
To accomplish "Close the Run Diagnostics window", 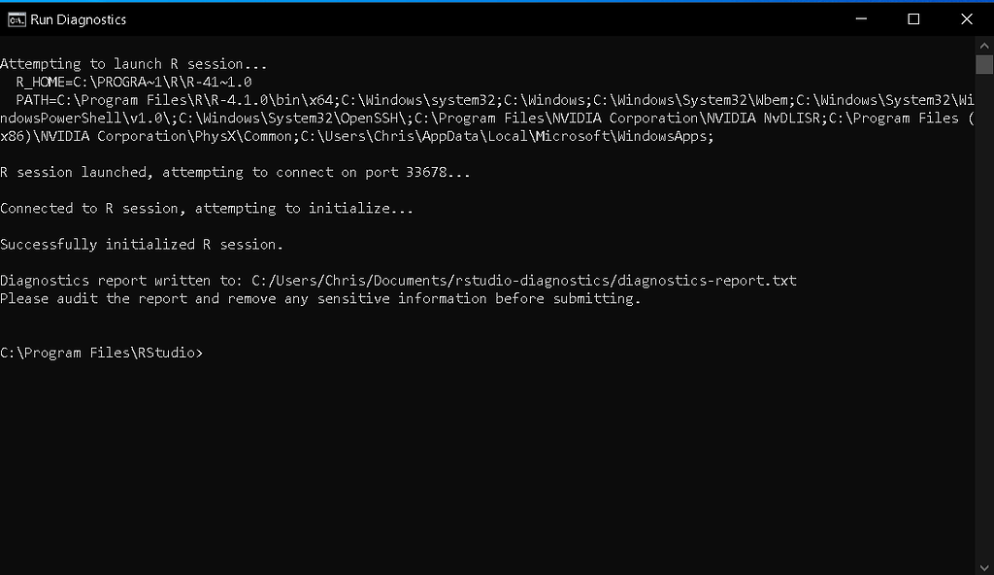I will (966, 18).
